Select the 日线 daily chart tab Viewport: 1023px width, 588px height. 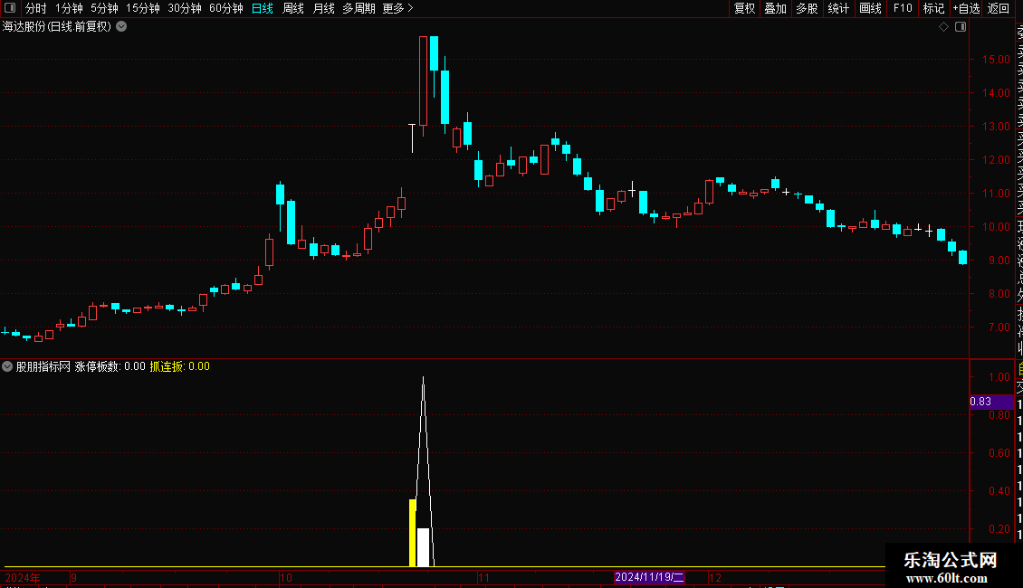(263, 8)
